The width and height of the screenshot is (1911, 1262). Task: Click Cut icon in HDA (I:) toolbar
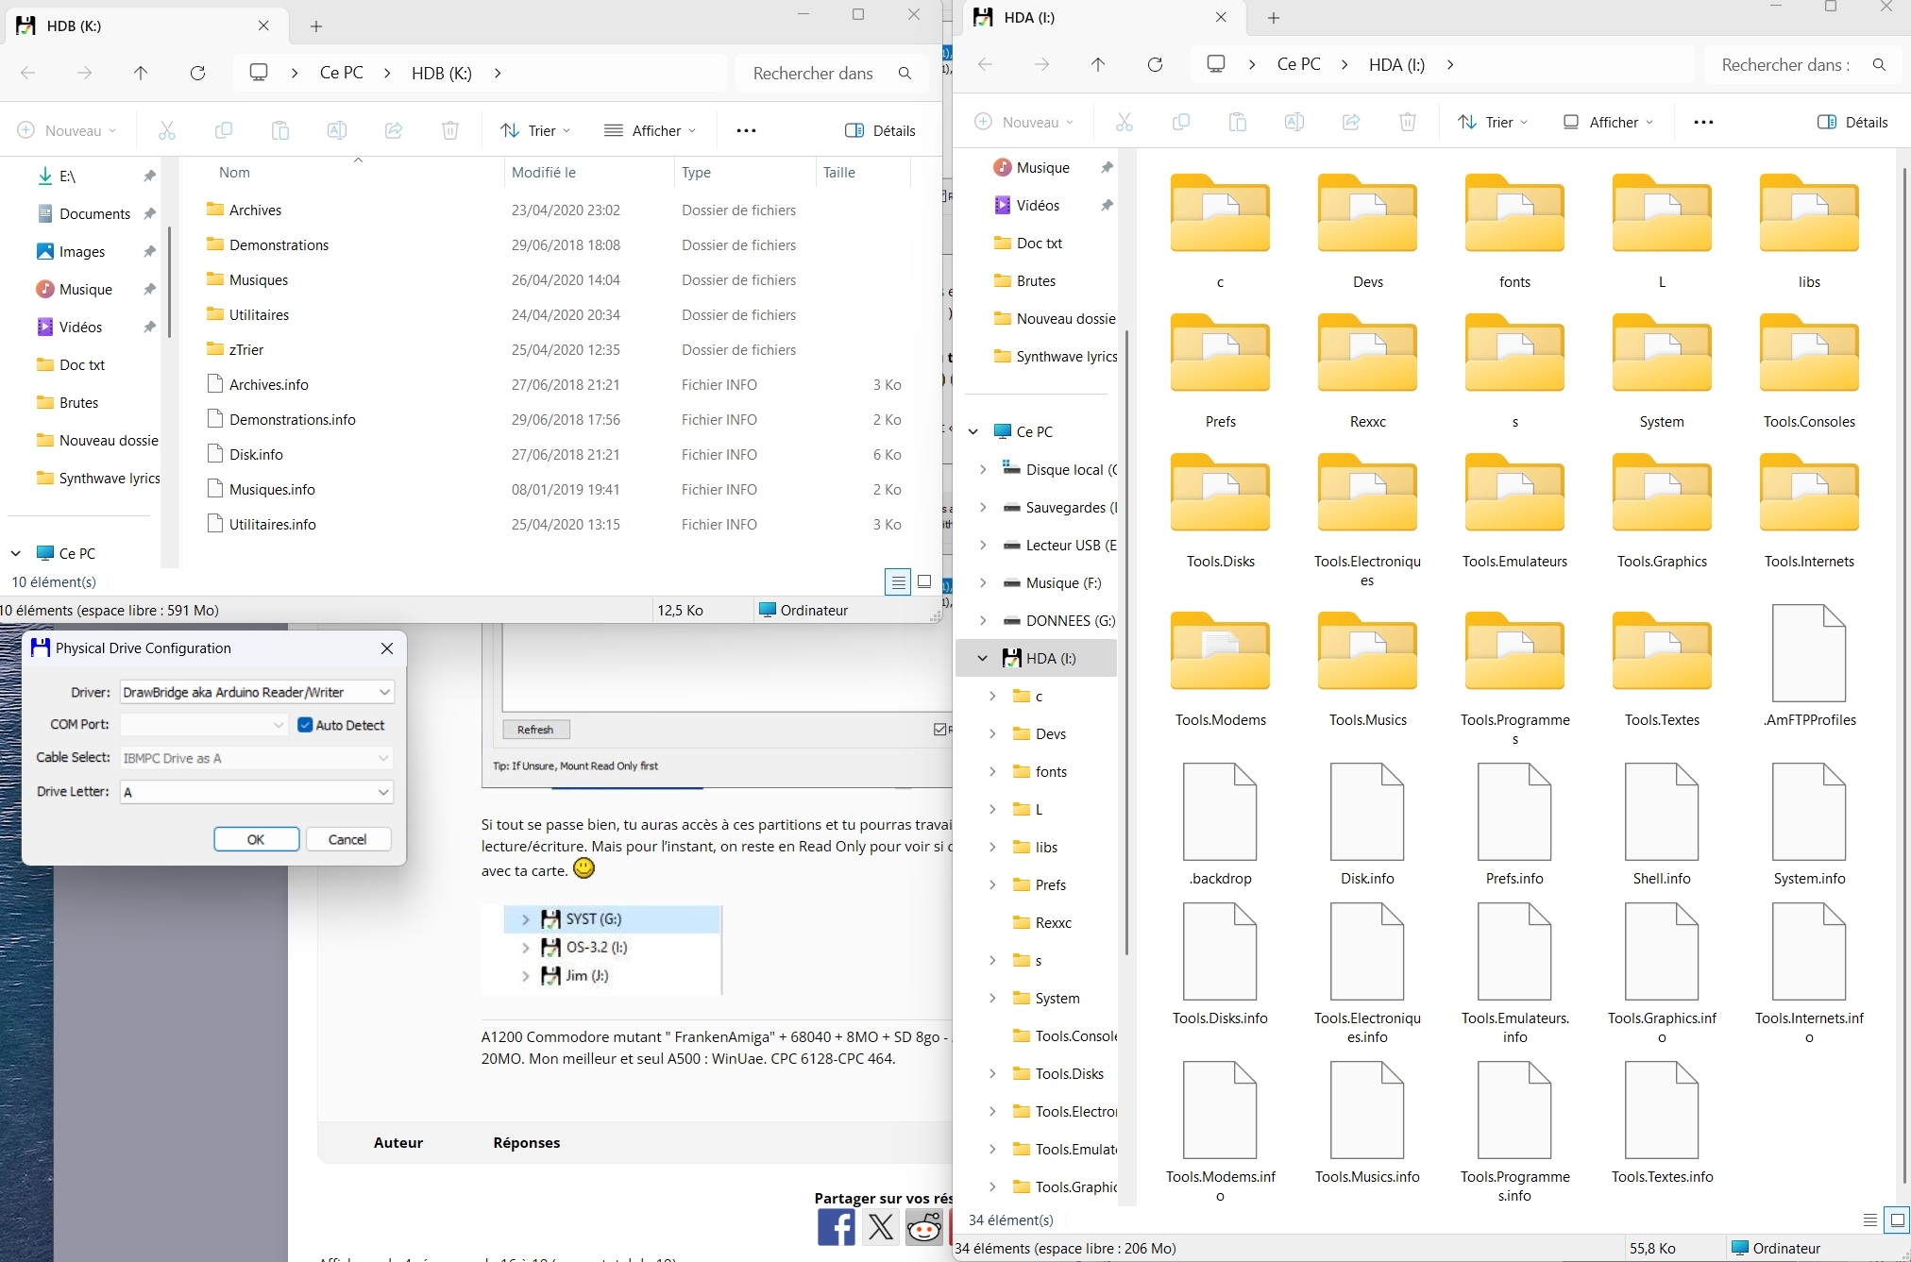pyautogui.click(x=1125, y=122)
